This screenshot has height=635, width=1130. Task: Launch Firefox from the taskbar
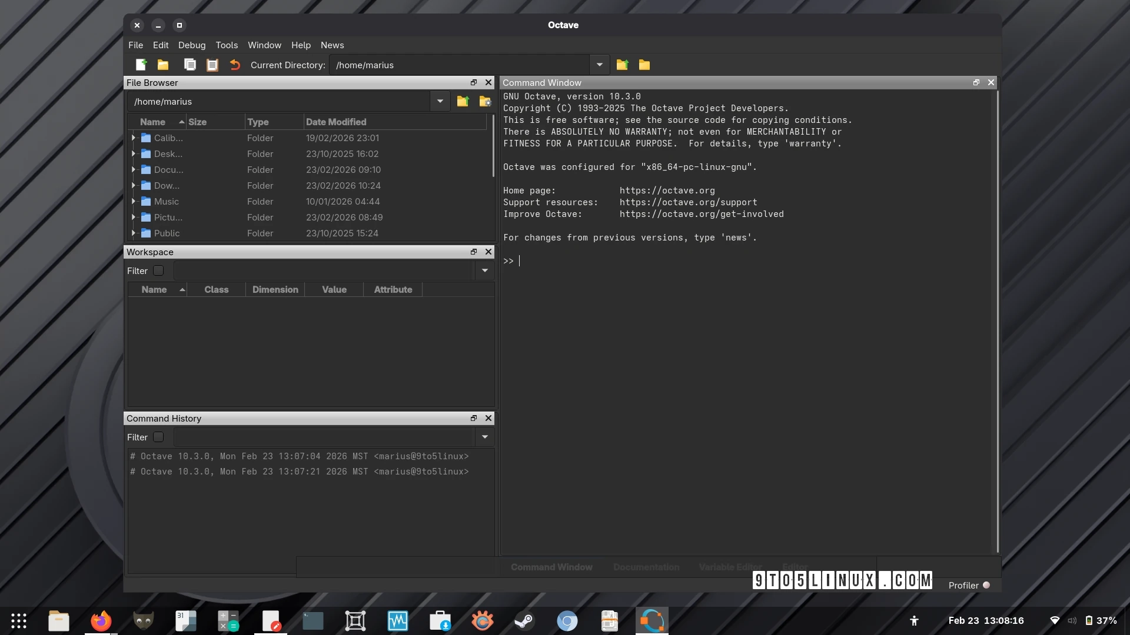100,620
